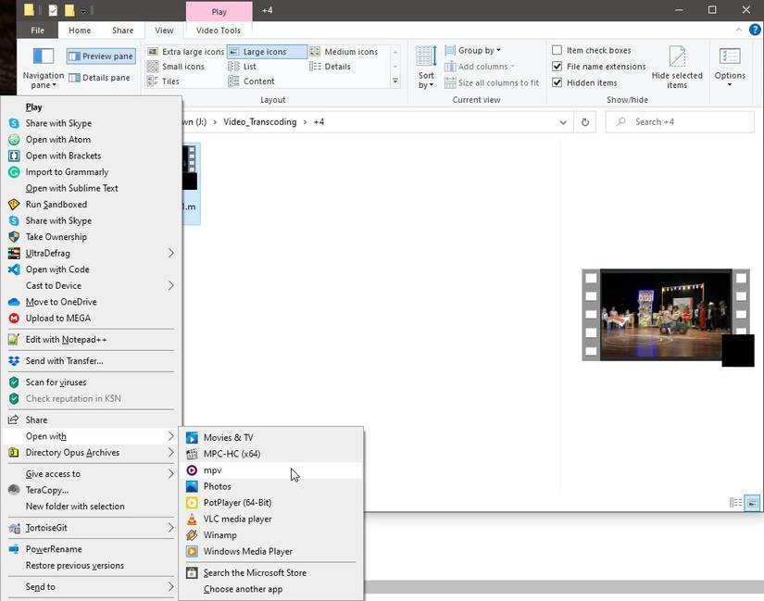Click the Refresh icon next to address bar
The height and width of the screenshot is (601, 764).
tap(584, 122)
